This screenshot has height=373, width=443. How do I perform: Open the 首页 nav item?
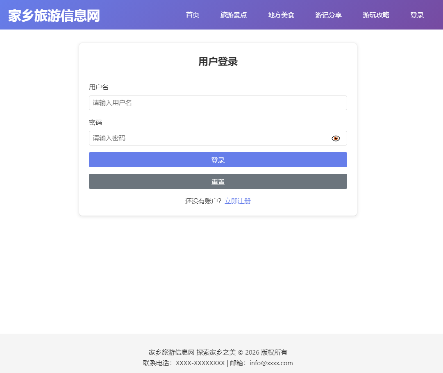point(193,15)
